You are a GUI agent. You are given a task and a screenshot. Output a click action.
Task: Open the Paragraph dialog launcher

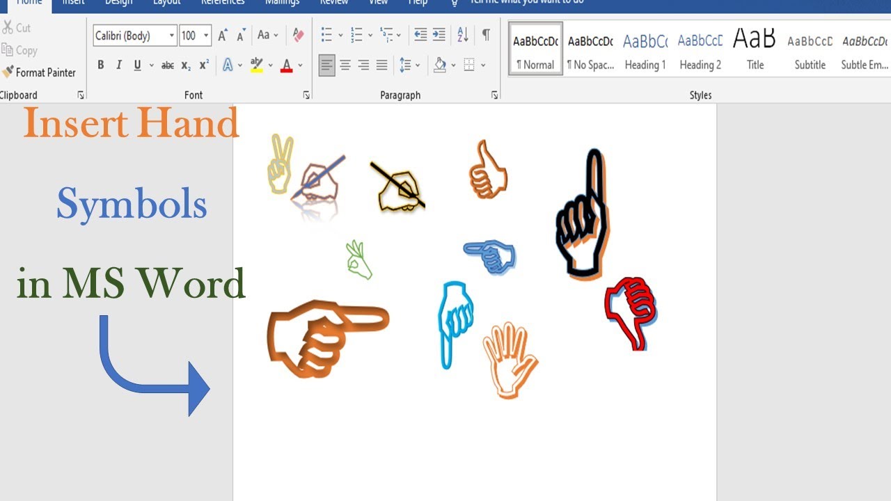pyautogui.click(x=495, y=95)
